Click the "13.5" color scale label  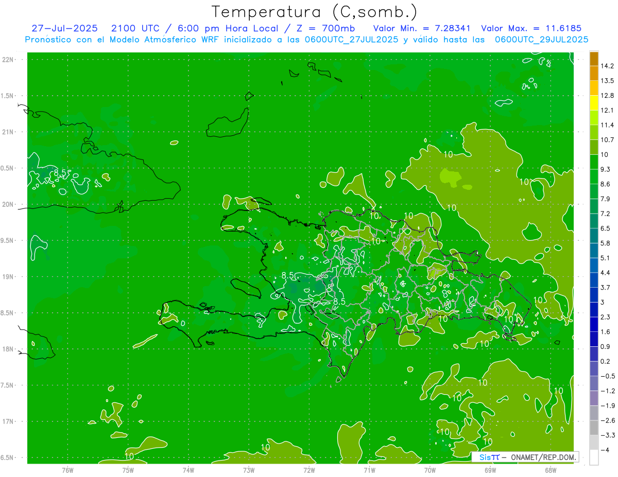(x=608, y=81)
